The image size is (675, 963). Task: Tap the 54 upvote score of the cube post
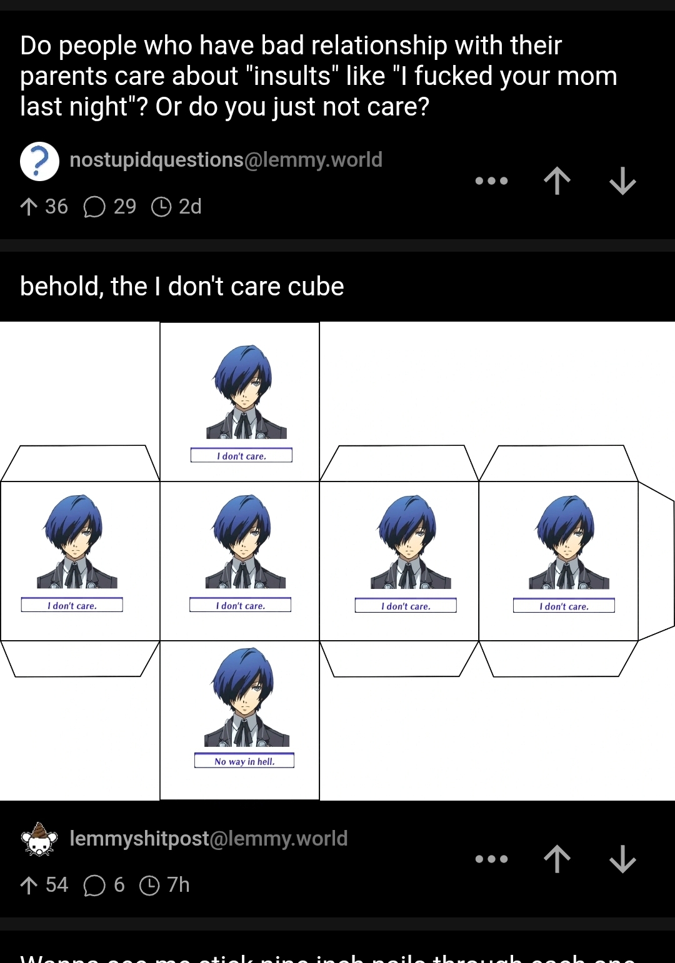point(44,885)
